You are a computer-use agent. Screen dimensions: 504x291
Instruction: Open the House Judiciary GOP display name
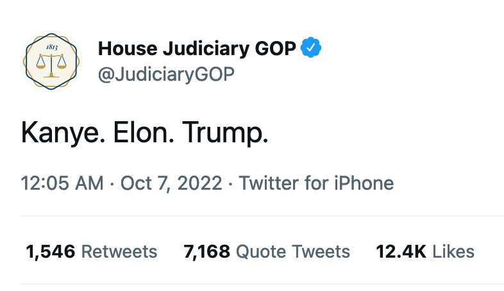pos(197,49)
